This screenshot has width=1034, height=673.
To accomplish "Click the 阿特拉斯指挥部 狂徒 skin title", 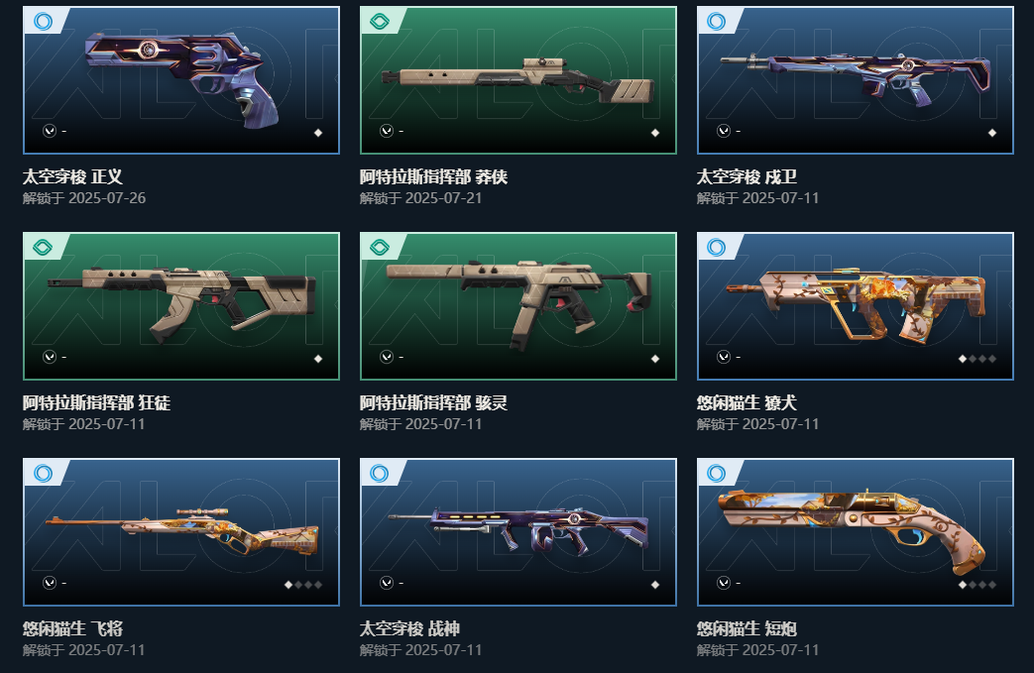I will (x=96, y=402).
